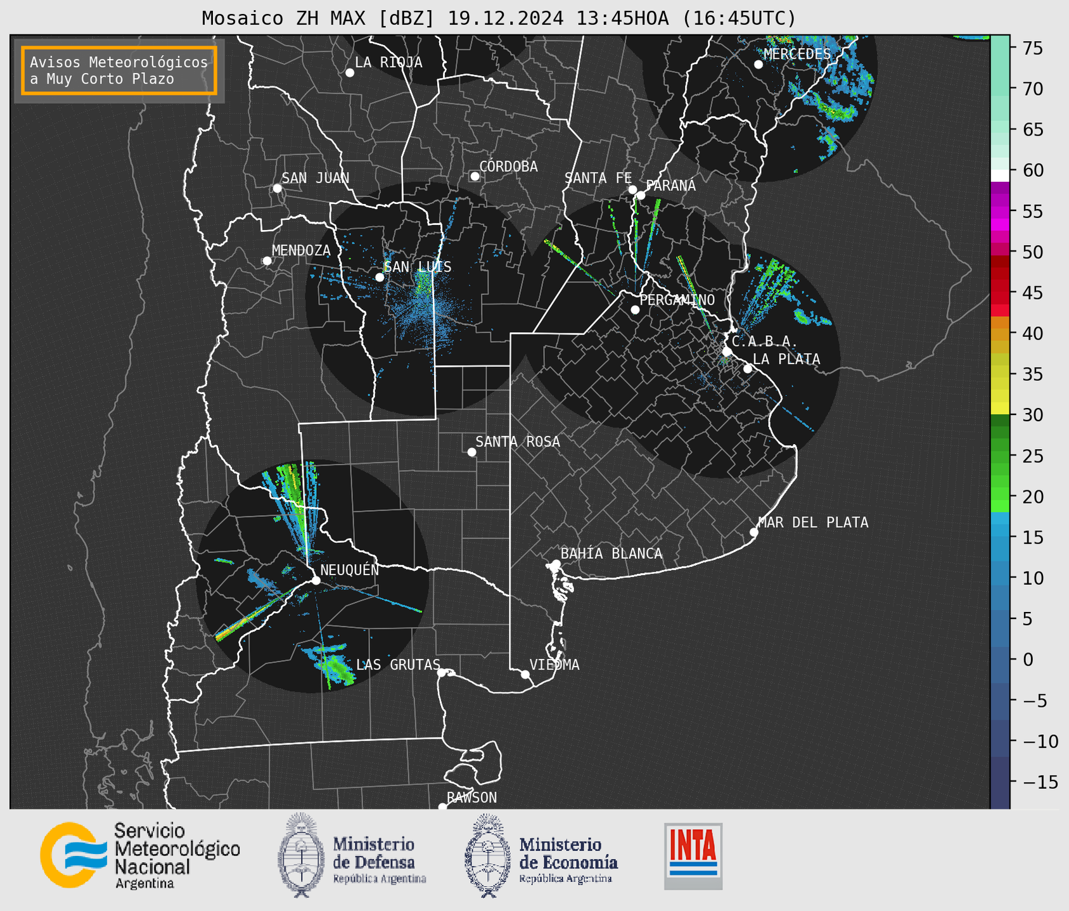Click the LA PLATA city marker dot
1069x911 pixels.
click(x=748, y=369)
